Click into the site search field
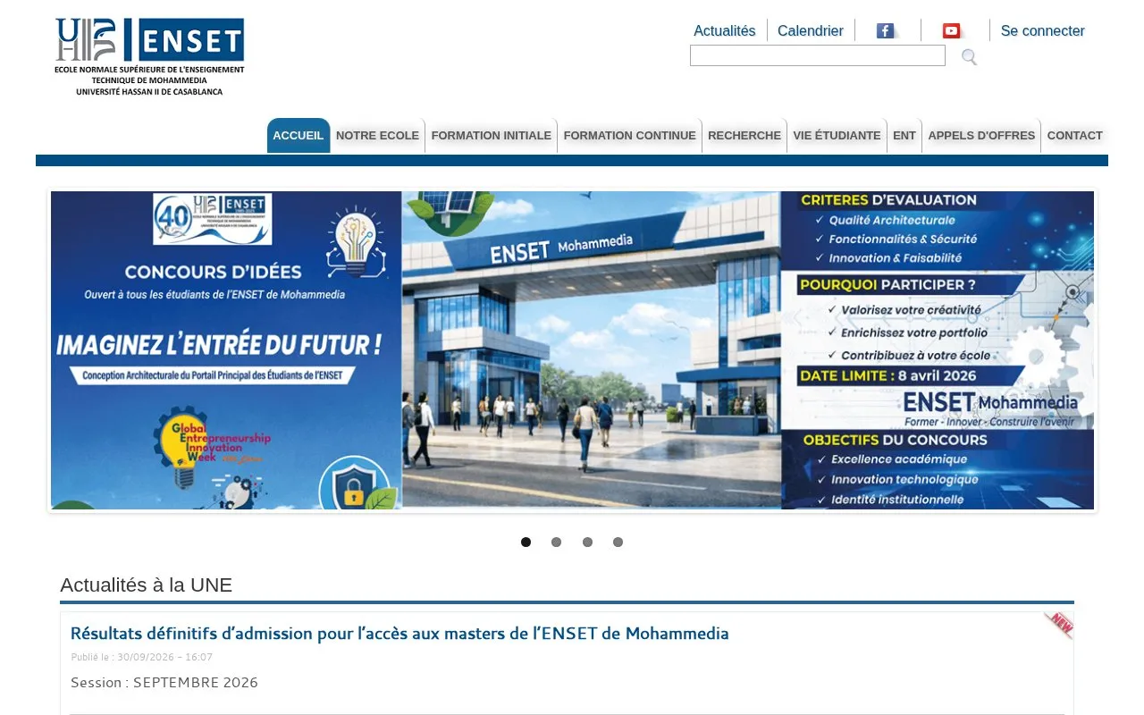This screenshot has height=715, width=1144. coord(818,55)
